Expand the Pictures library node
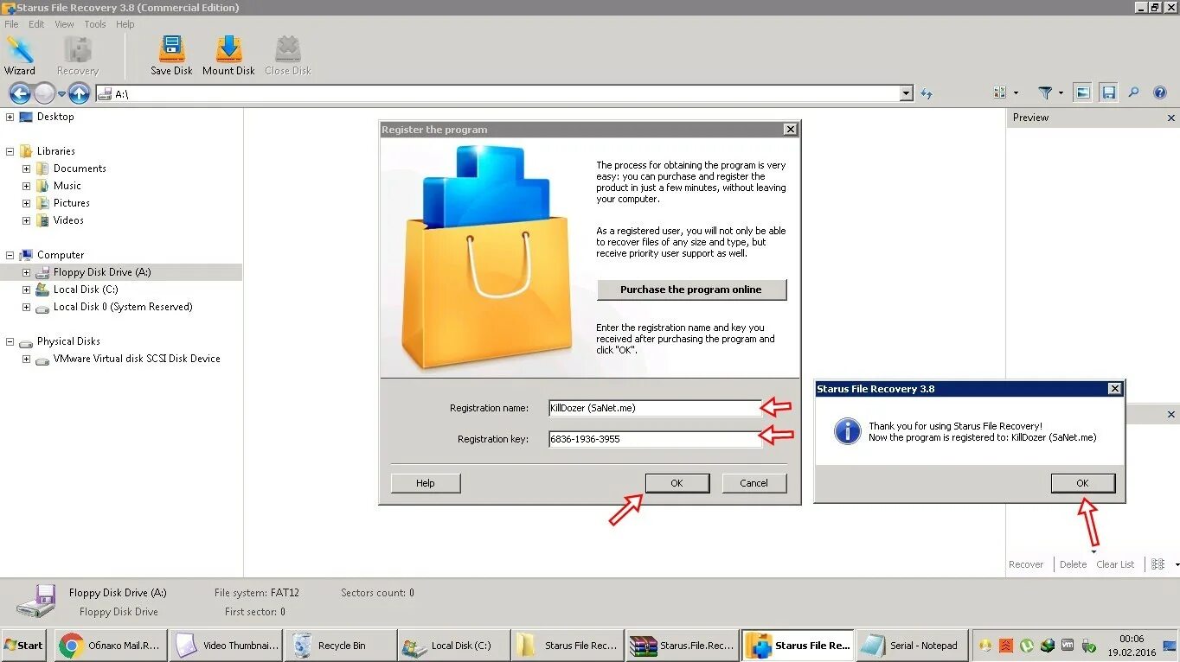This screenshot has height=662, width=1180. [x=26, y=203]
